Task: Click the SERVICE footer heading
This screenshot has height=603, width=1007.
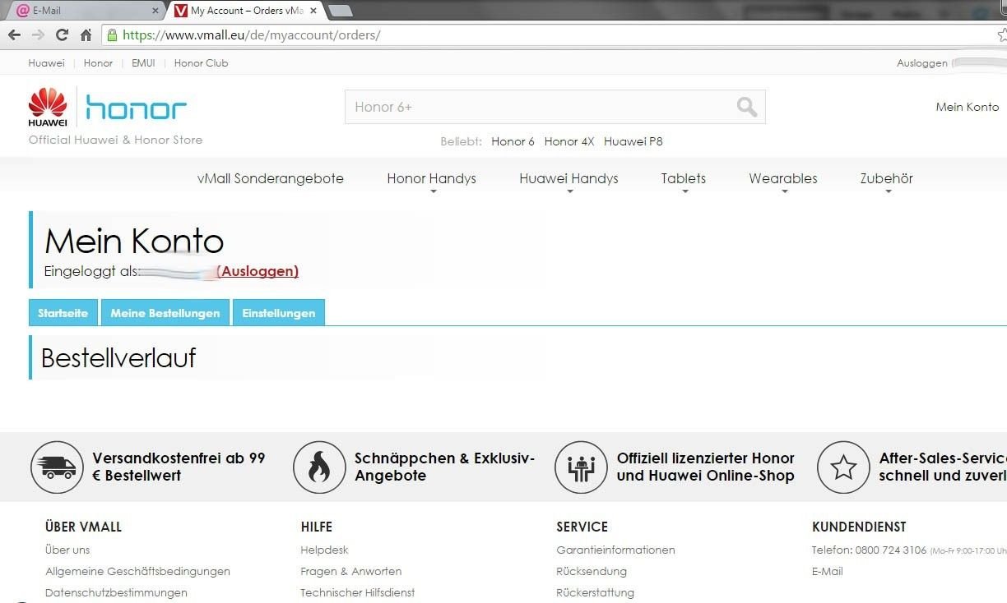Action: [582, 527]
